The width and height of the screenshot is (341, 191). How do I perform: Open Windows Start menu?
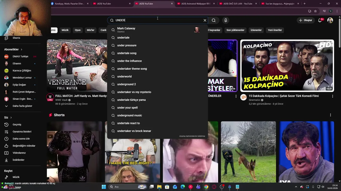click(104, 187)
